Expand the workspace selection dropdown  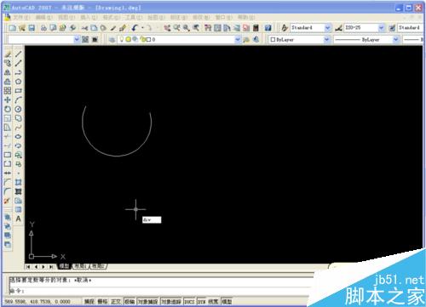77,39
